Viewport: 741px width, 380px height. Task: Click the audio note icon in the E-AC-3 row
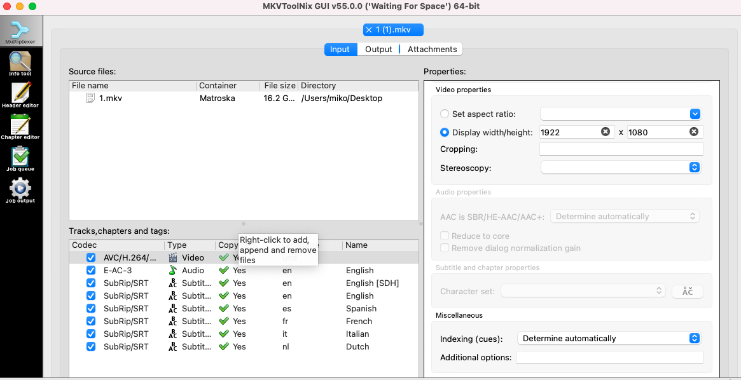pyautogui.click(x=173, y=271)
